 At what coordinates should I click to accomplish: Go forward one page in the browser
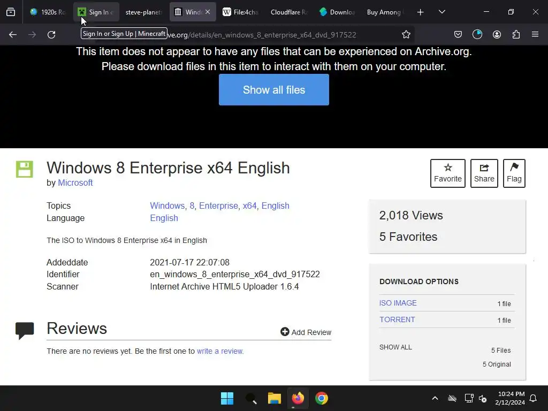(x=32, y=35)
